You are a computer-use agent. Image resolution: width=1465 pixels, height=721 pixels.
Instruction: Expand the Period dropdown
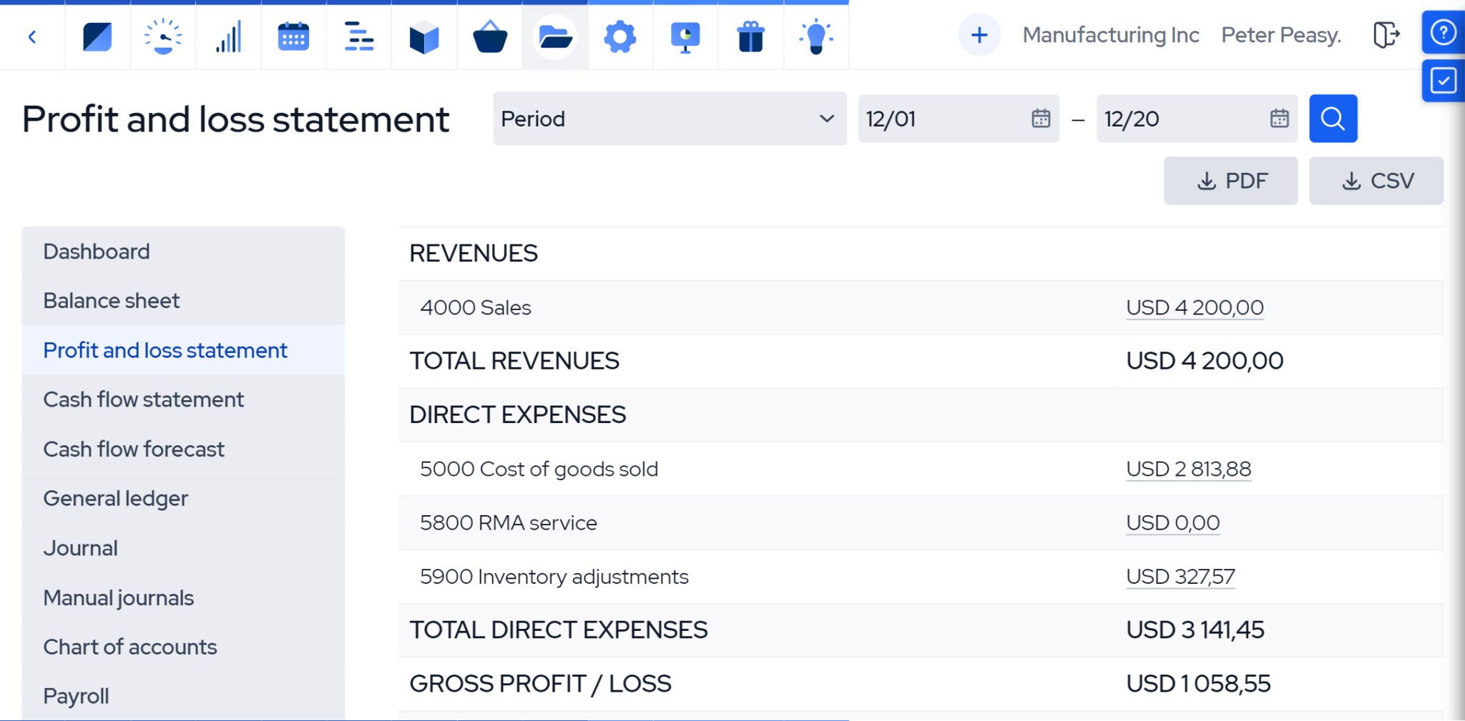[x=669, y=119]
